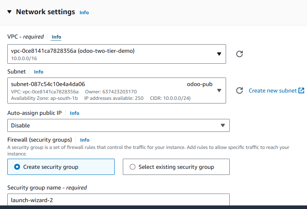Open Info link next to VPC required
Screen dimensions: 307x209
[57, 37]
